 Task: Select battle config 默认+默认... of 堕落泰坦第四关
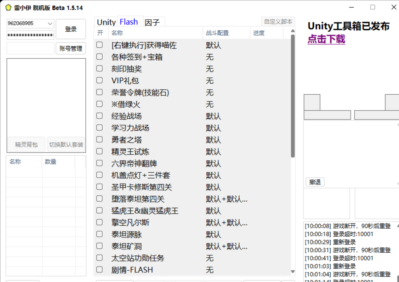pos(227,199)
